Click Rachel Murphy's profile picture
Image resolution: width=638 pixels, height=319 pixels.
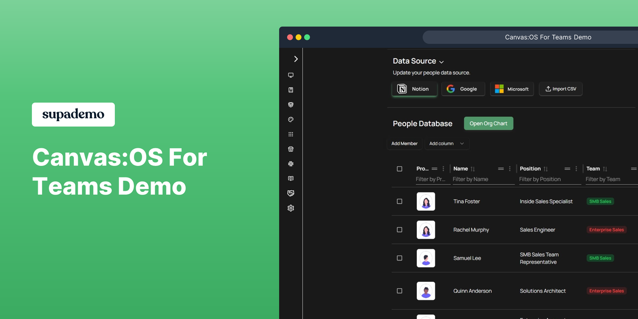426,230
